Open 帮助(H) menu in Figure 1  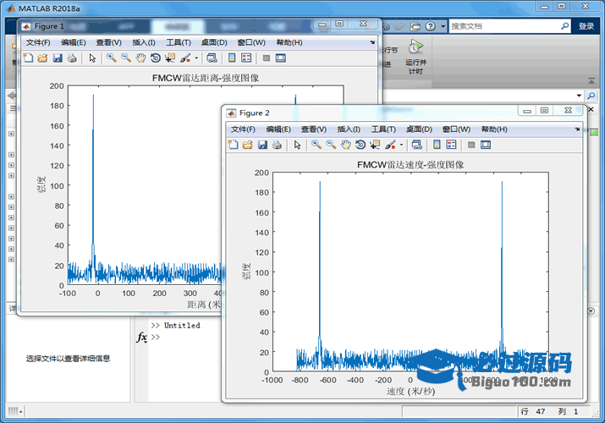point(289,42)
